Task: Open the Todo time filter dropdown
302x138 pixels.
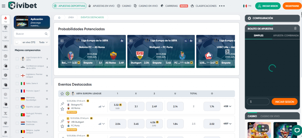Action: coord(43,42)
